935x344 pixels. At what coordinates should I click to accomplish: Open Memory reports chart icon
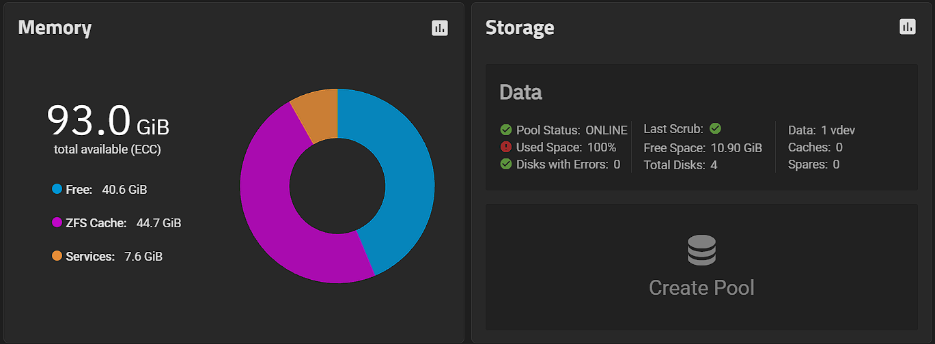pyautogui.click(x=440, y=28)
